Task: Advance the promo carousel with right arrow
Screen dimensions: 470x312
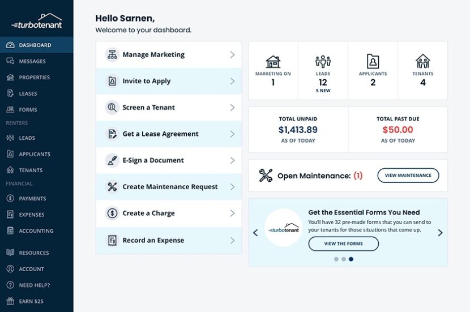Action: [x=440, y=233]
